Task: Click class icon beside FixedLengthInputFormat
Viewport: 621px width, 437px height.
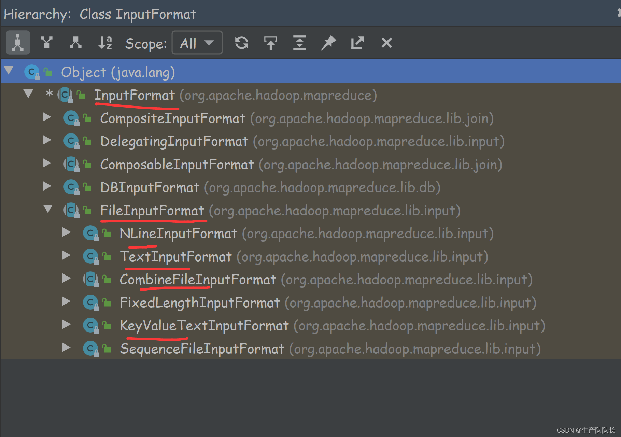Action: coord(91,302)
